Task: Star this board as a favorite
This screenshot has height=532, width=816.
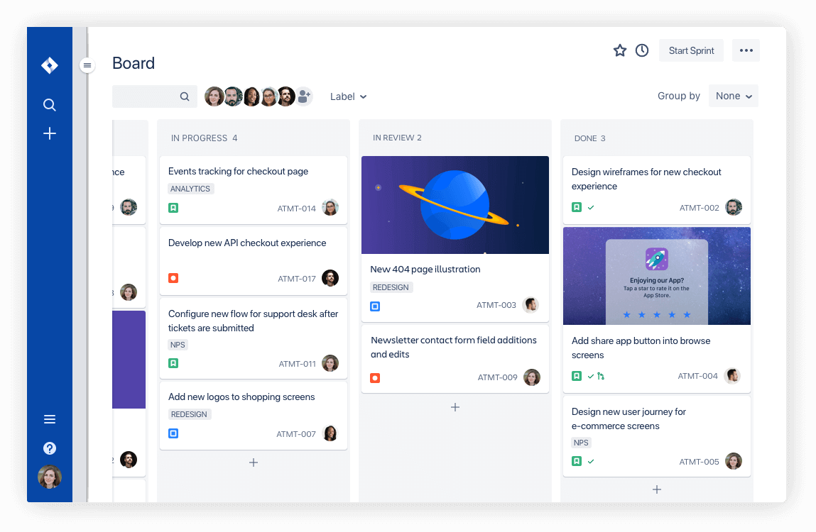Action: [619, 50]
